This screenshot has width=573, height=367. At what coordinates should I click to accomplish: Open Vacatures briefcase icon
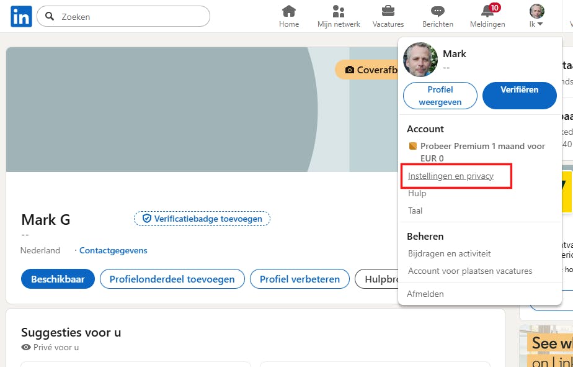388,11
